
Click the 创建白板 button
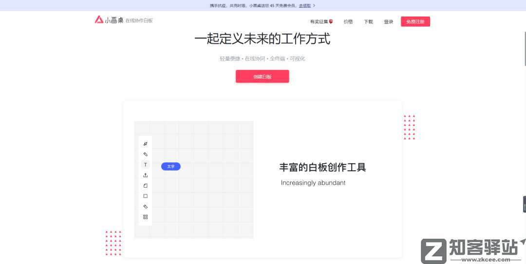point(263,76)
